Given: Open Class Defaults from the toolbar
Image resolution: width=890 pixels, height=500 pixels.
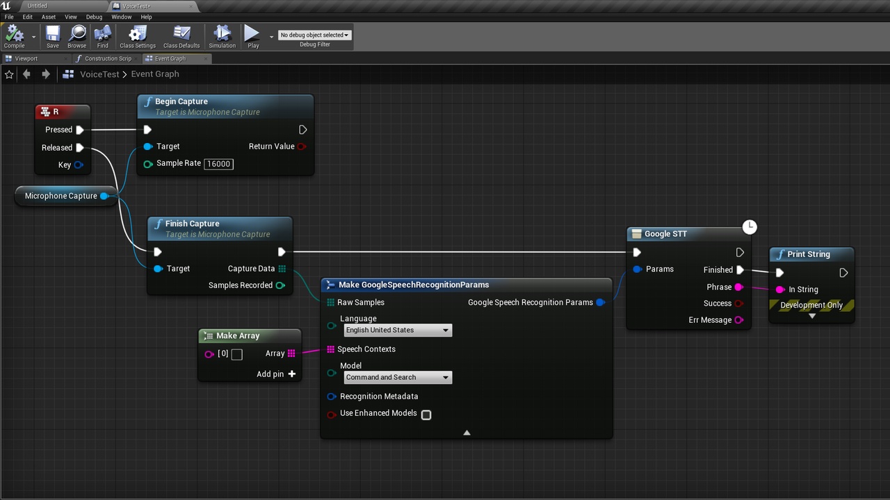Looking at the screenshot, I should (x=181, y=36).
